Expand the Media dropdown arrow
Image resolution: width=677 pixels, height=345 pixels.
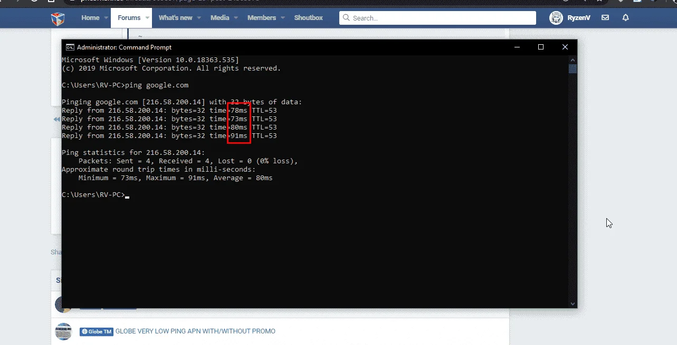(236, 18)
